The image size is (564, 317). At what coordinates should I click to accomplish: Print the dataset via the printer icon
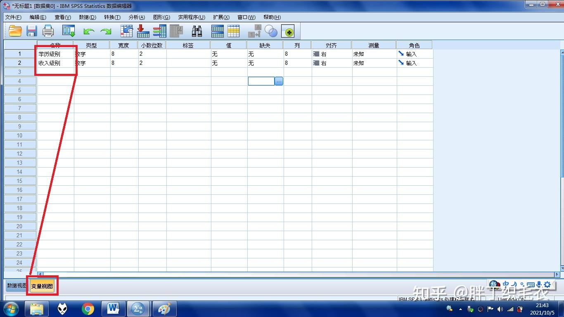tap(48, 31)
